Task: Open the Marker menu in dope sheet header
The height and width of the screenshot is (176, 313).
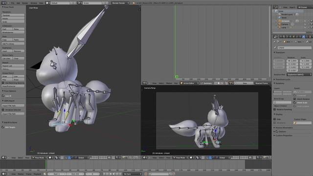Action: [169, 83]
